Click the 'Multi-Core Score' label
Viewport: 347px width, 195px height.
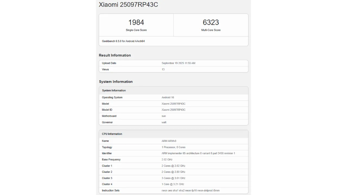point(211,30)
